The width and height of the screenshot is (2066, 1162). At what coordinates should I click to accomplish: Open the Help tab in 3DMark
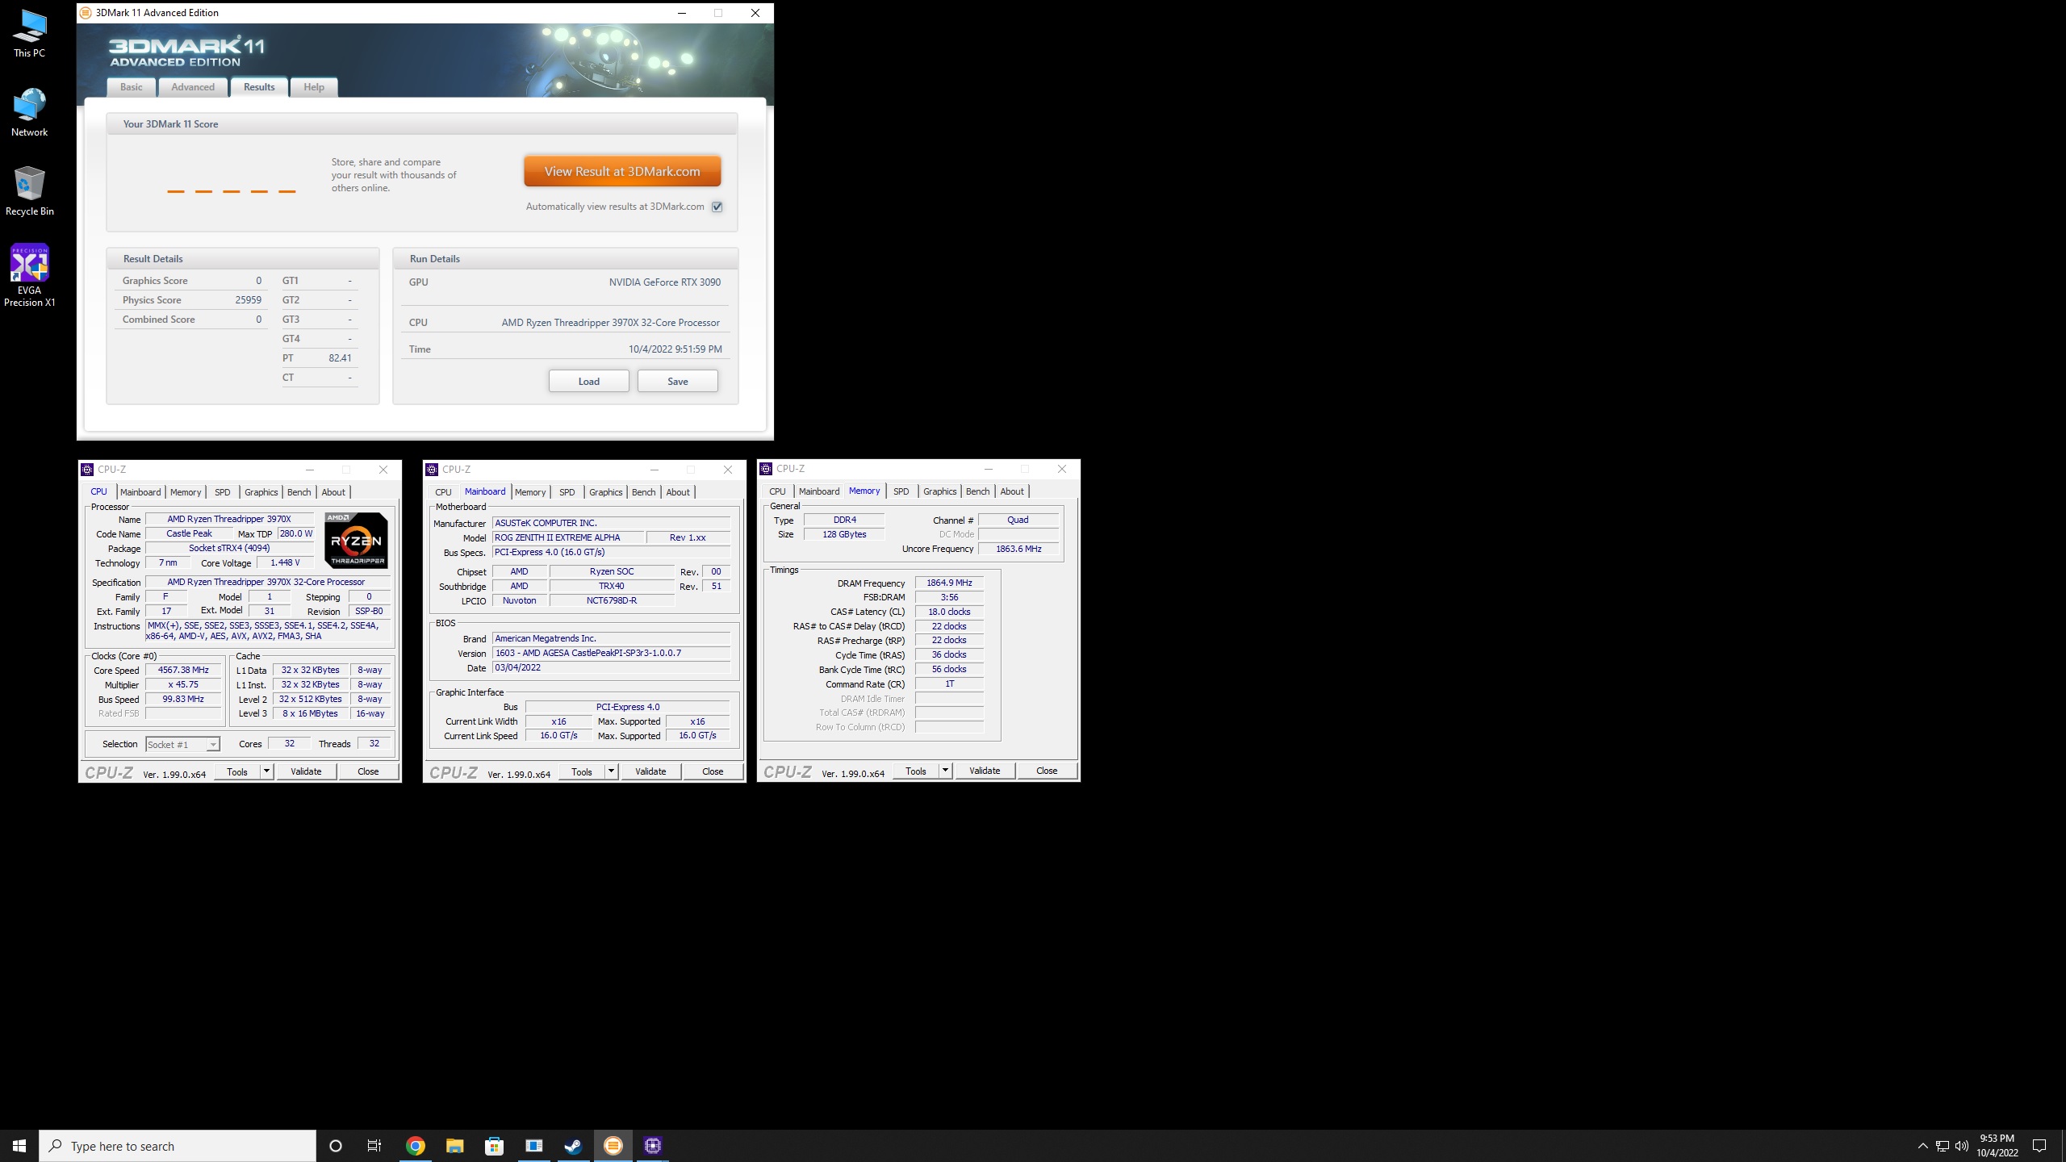(314, 87)
